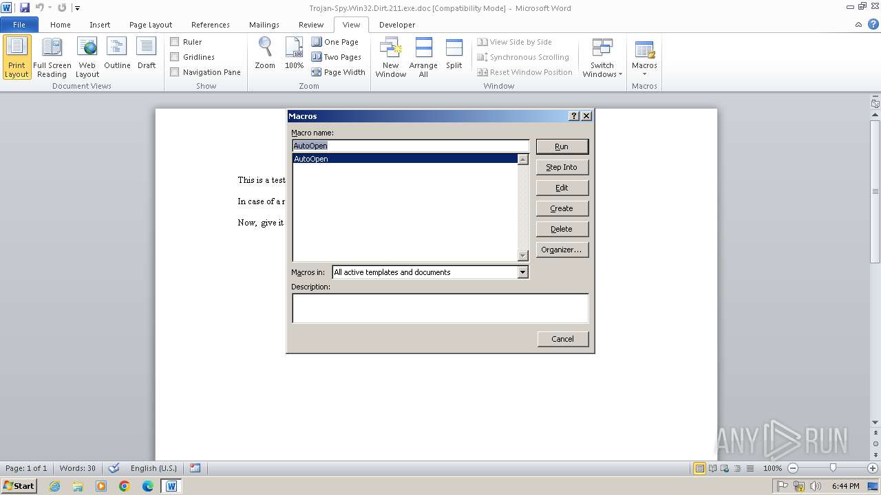The width and height of the screenshot is (881, 495).
Task: Minimize the ribbon with caret arrow
Action: pyautogui.click(x=858, y=25)
